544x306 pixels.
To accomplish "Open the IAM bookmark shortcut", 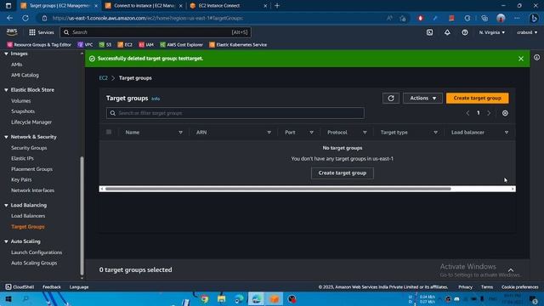I will tap(146, 45).
